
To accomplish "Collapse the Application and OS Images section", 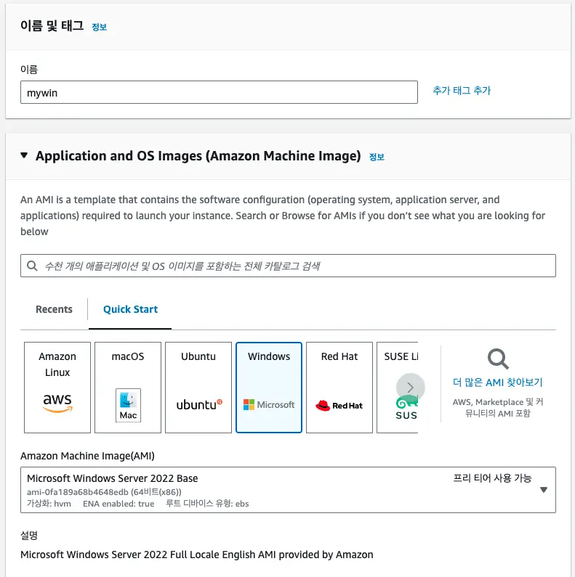I will 24,155.
